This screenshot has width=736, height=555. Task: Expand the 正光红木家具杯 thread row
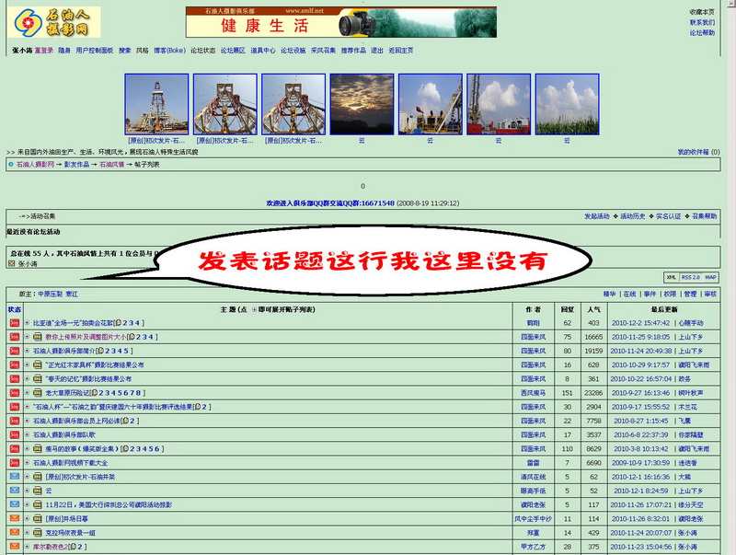[x=28, y=364]
